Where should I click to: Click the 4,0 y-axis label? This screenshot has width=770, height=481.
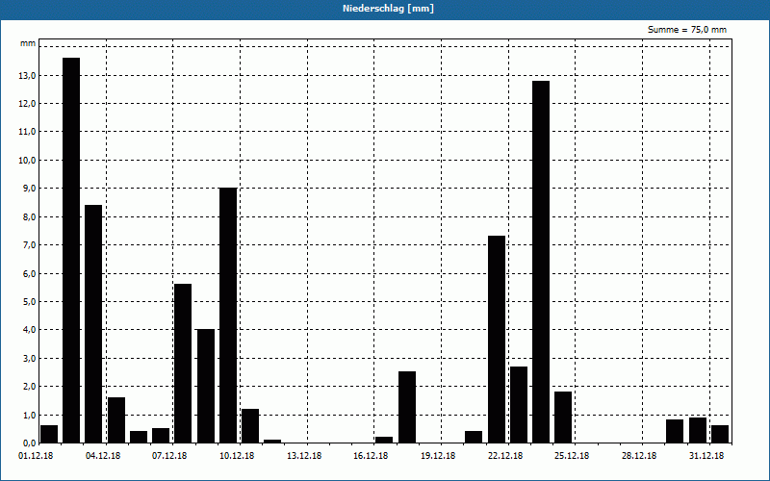click(29, 330)
